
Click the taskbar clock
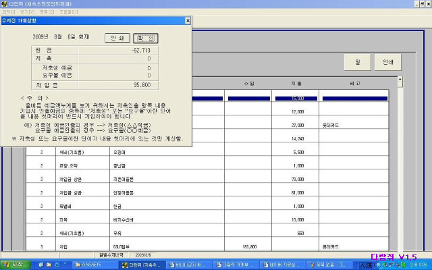click(x=418, y=265)
